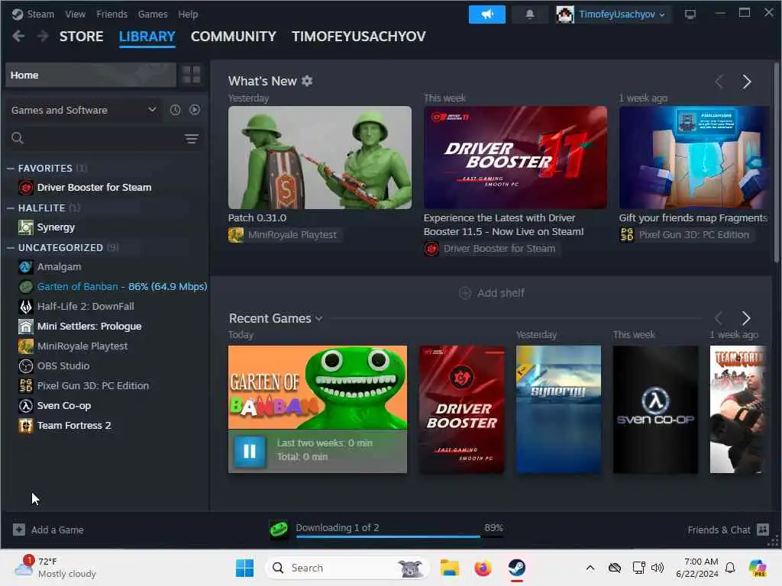Image resolution: width=782 pixels, height=586 pixels.
Task: Open Steam app from Windows taskbar
Action: pyautogui.click(x=517, y=568)
